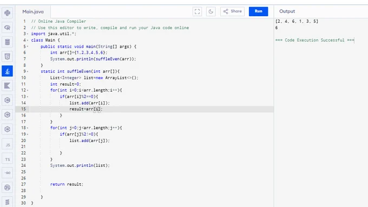Open the compiler with the K-shaped flag icon
This screenshot has width=368, height=207.
click(x=7, y=86)
